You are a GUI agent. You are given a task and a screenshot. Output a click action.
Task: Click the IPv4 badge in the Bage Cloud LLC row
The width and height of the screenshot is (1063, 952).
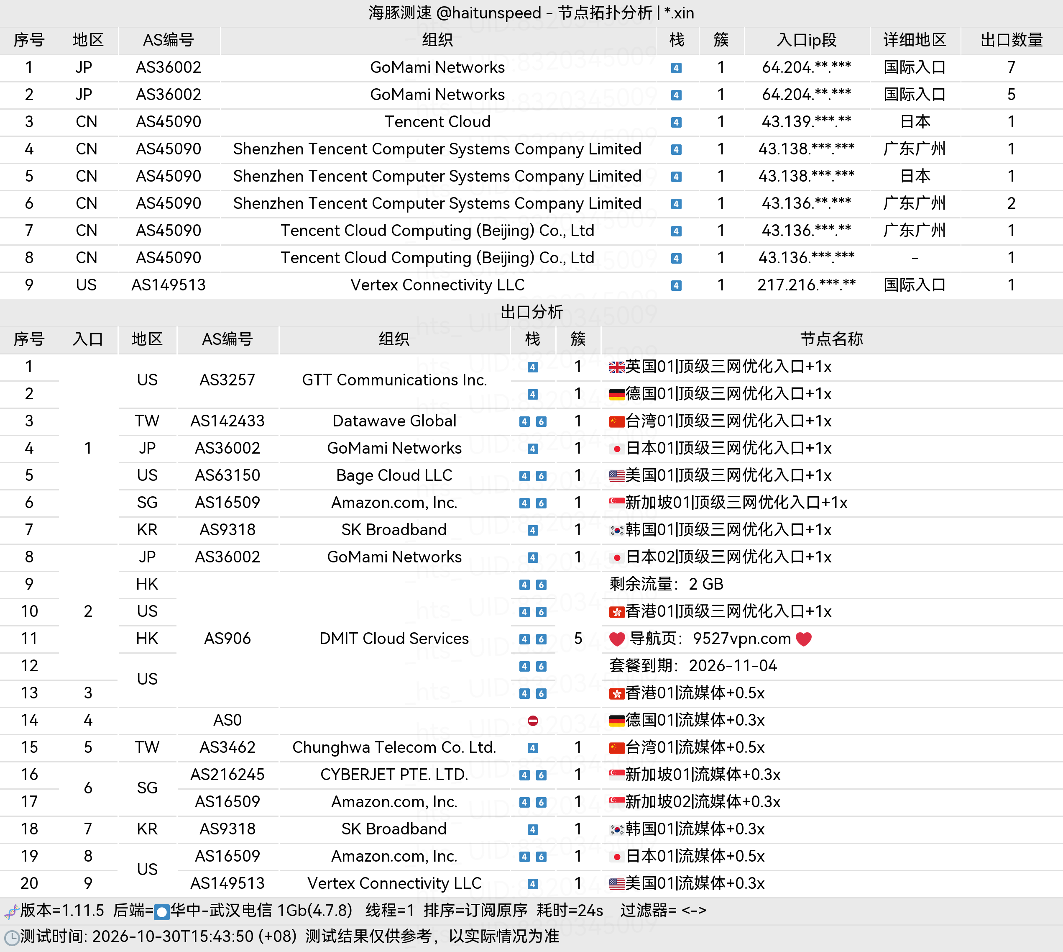coord(524,476)
